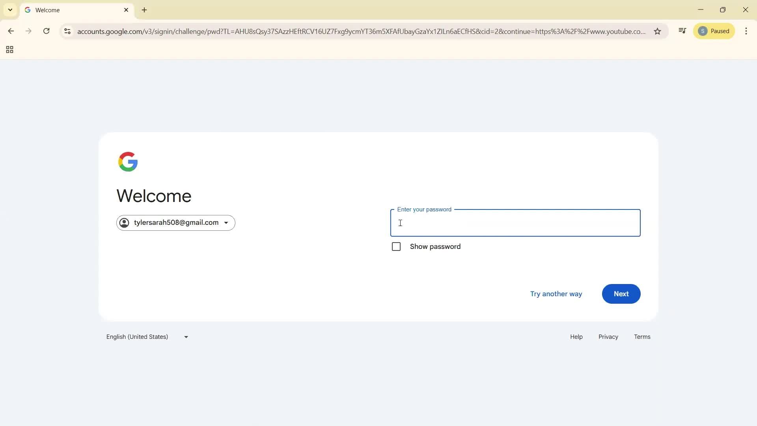Bookmark this page with the star icon
Image resolution: width=757 pixels, height=426 pixels.
pos(658,32)
